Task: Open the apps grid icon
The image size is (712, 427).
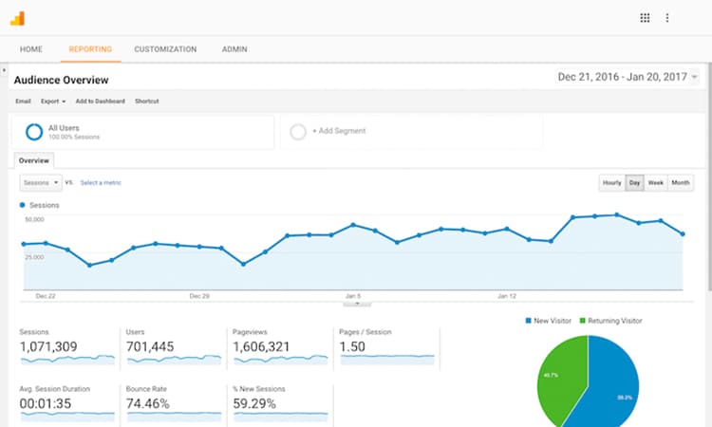Action: (x=645, y=18)
